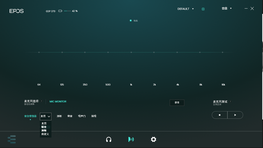Choose 关闭 in the dropdown list
Screen dimensions: 263x148
coord(44,123)
